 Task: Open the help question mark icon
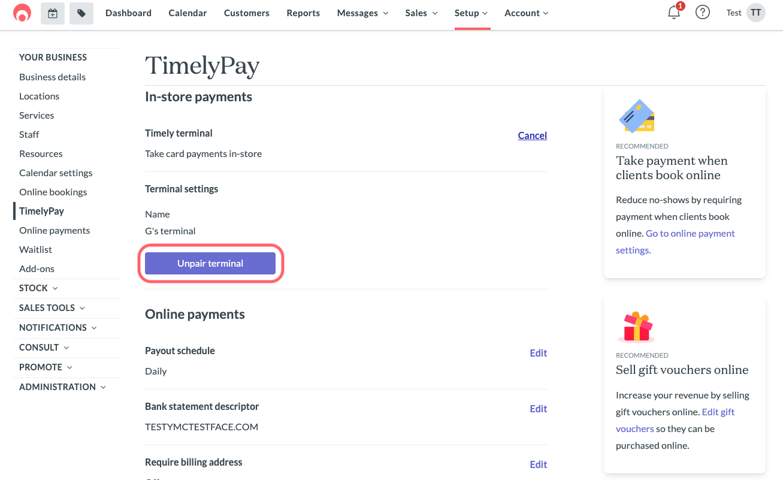[x=703, y=13]
